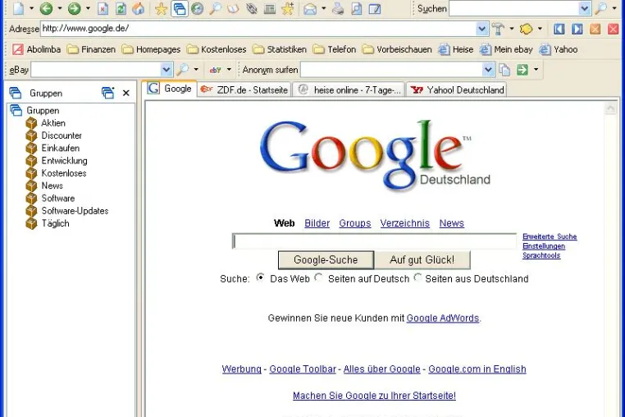The width and height of the screenshot is (625, 417).
Task: Click green Go arrow beside Anonym surfen
Action: click(522, 70)
